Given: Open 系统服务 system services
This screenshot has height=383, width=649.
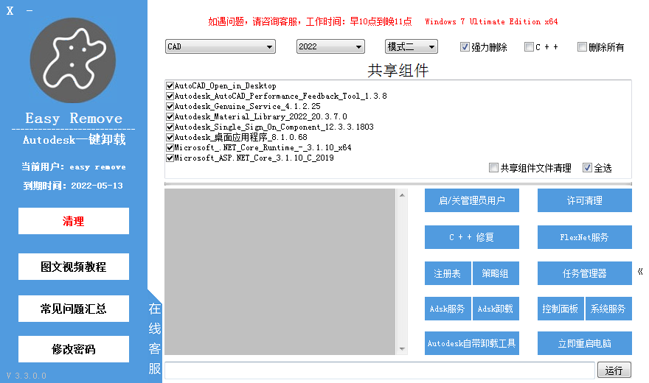Looking at the screenshot, I should click(x=608, y=309).
